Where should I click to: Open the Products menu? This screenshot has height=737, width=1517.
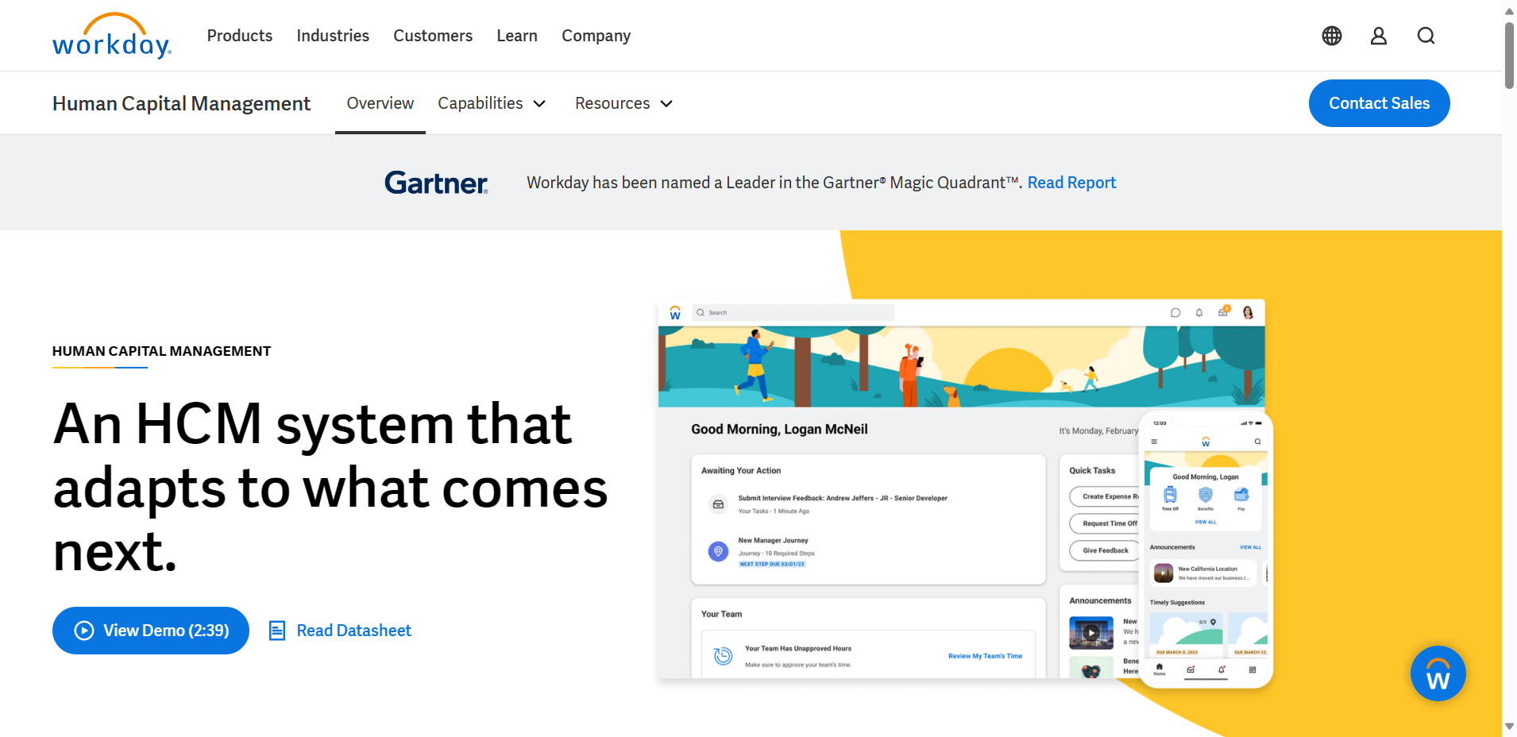click(240, 36)
